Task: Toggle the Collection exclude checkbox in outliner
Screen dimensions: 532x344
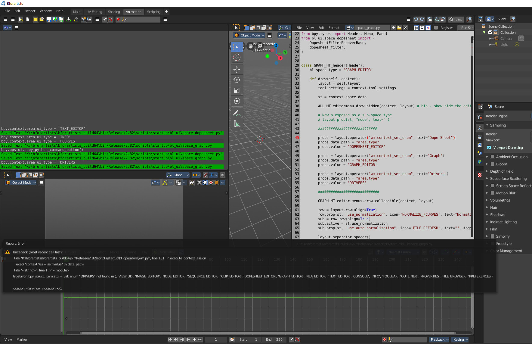Action: (x=490, y=33)
